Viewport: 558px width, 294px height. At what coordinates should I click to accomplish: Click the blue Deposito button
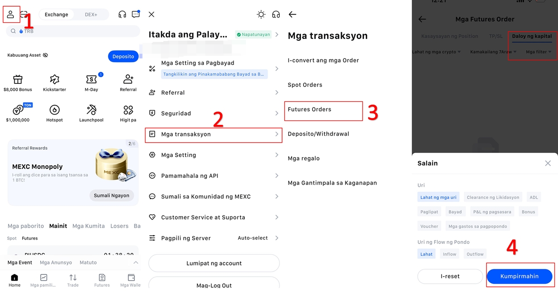pos(123,57)
